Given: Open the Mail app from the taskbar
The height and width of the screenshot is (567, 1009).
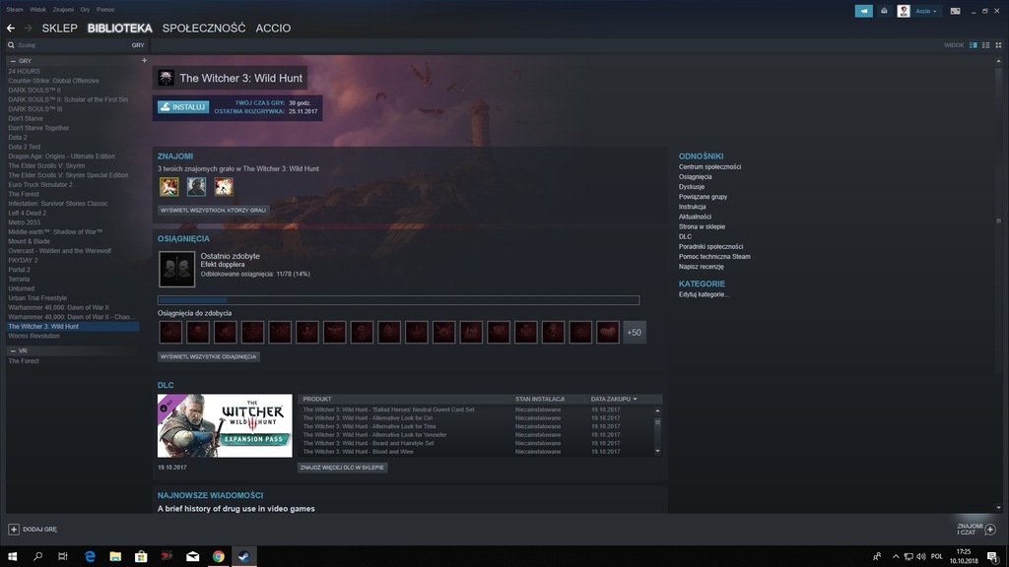Looking at the screenshot, I should pos(192,556).
